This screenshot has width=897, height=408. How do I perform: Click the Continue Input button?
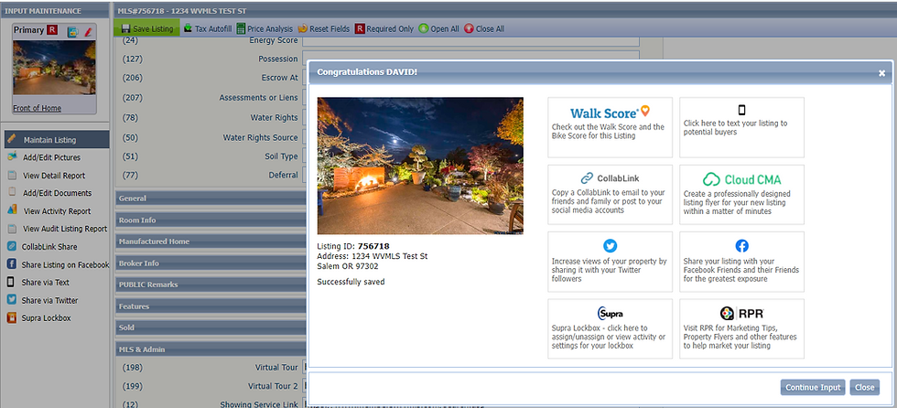(813, 387)
